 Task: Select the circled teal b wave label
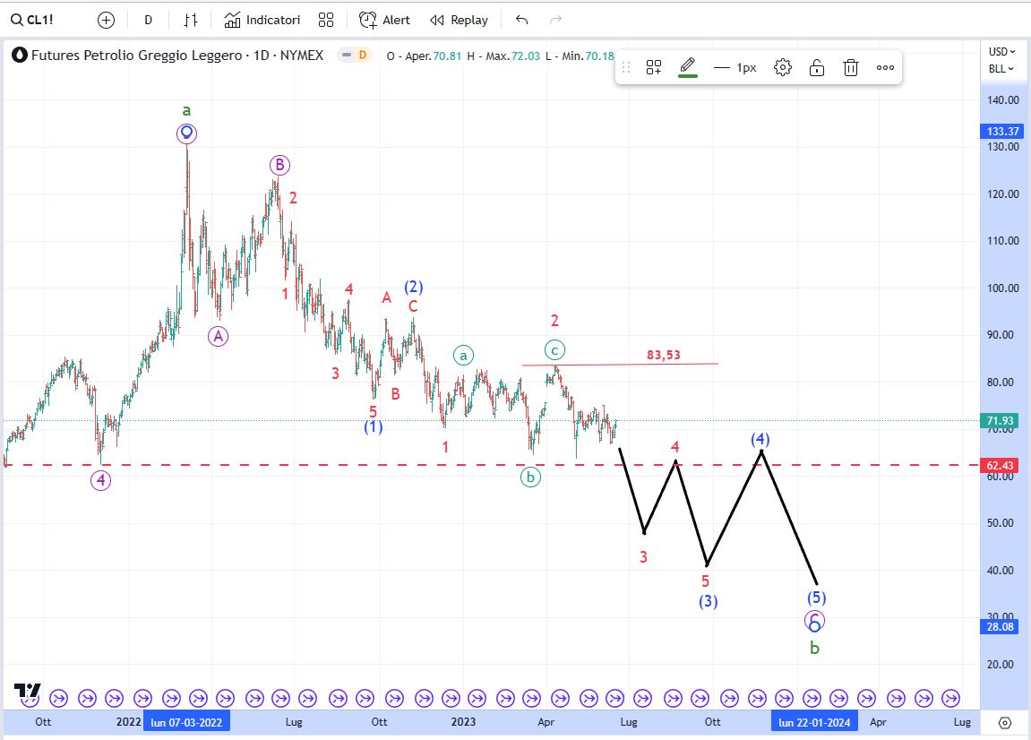[530, 477]
